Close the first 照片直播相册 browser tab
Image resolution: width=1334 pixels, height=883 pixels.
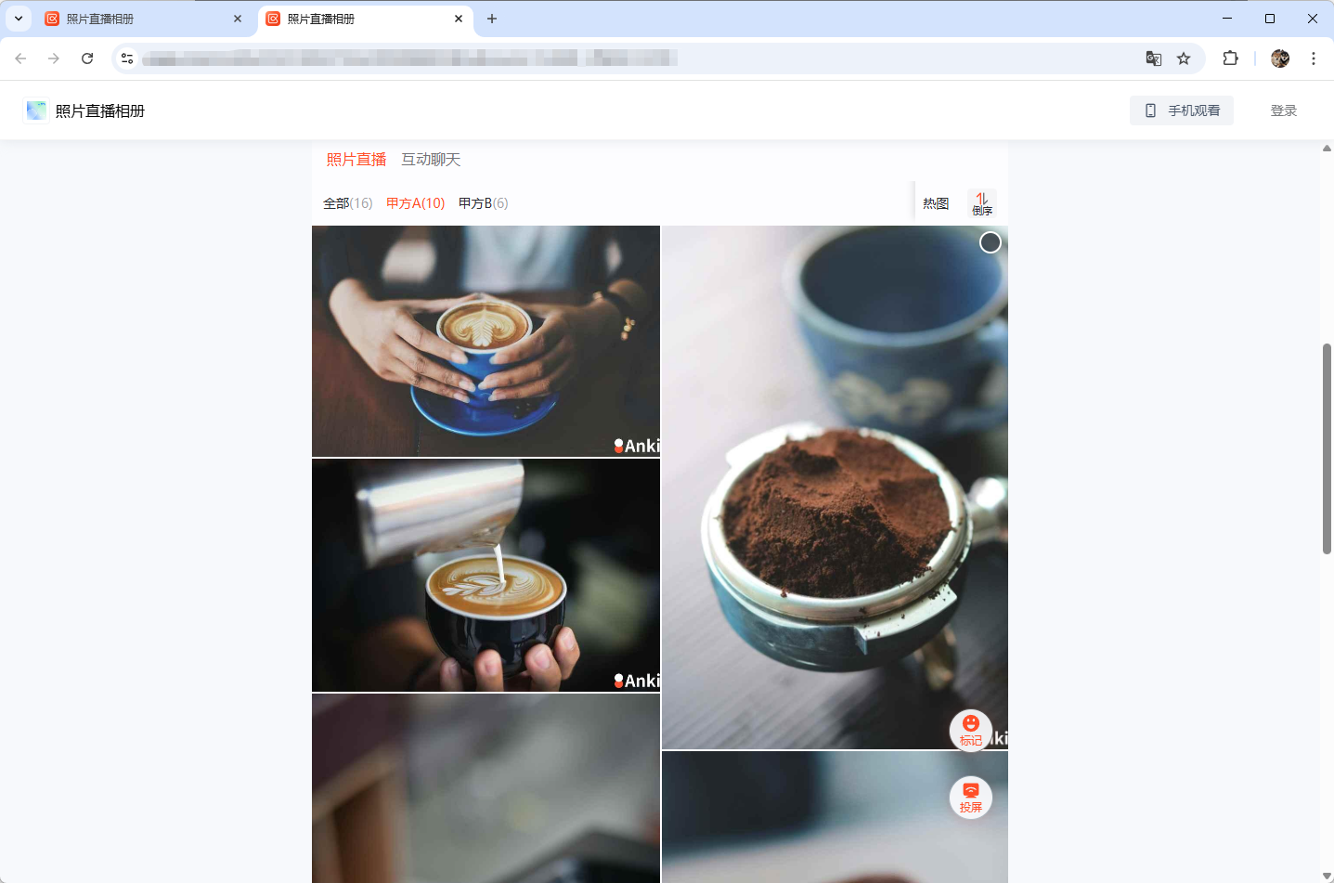pyautogui.click(x=238, y=19)
